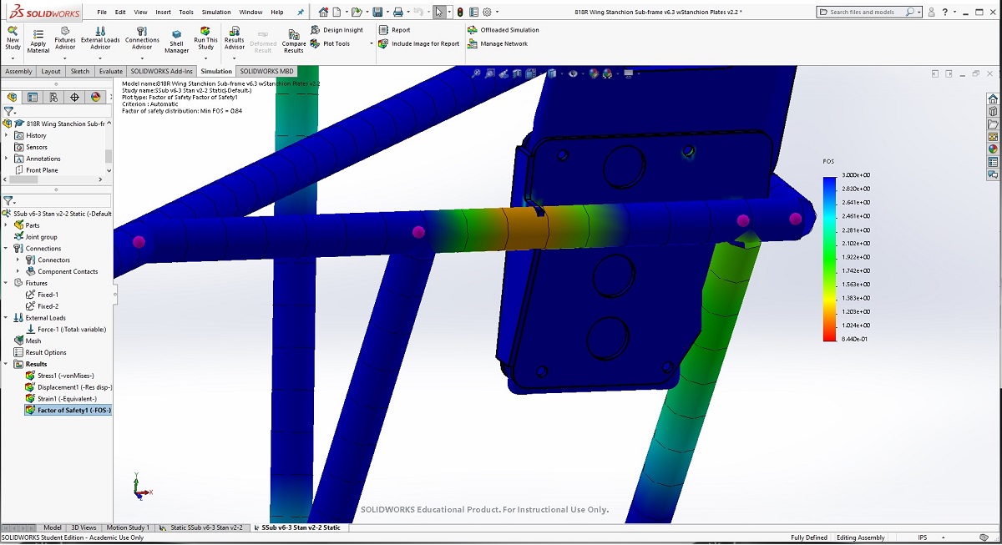Screen dimensions: 1002x545
Task: Open the Simulation menu
Action: (216, 13)
